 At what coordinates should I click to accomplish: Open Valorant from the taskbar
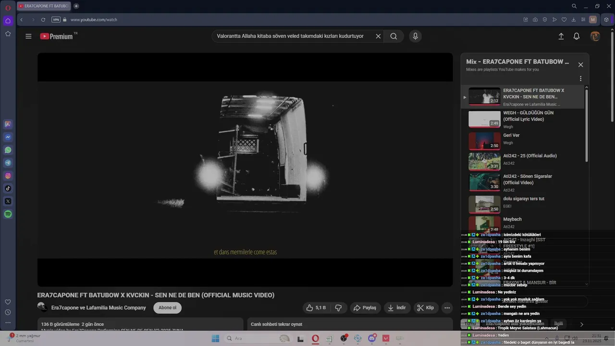click(x=386, y=338)
